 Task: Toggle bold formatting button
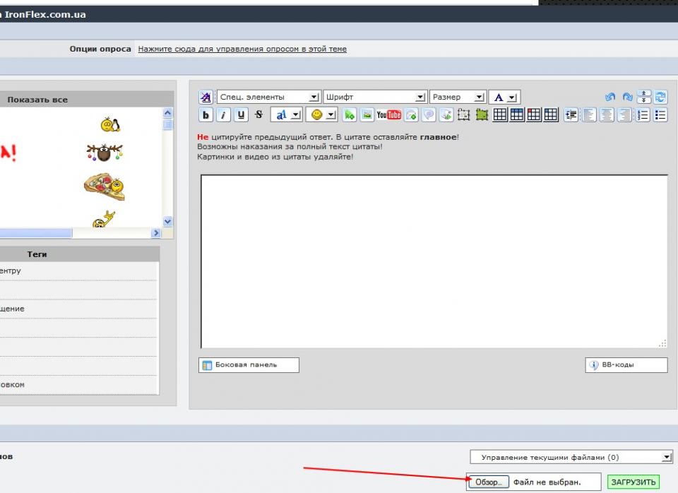pyautogui.click(x=206, y=115)
